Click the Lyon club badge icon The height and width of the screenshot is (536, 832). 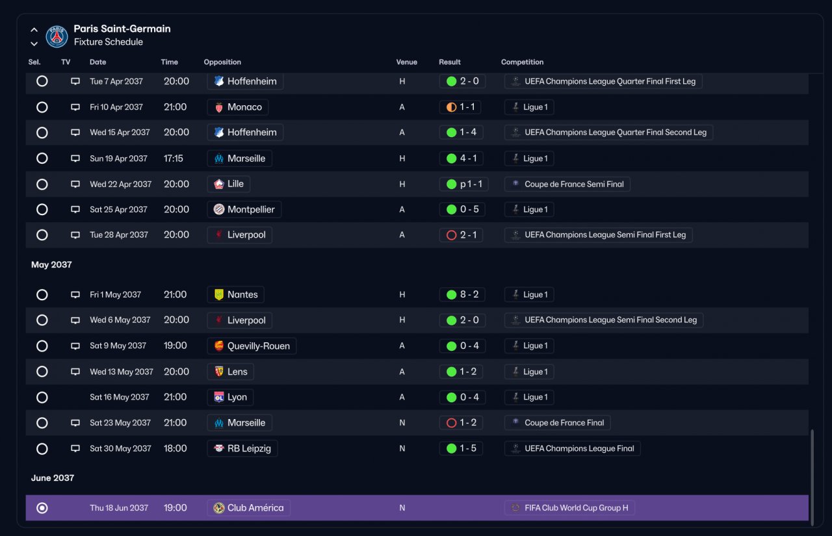[x=219, y=397]
